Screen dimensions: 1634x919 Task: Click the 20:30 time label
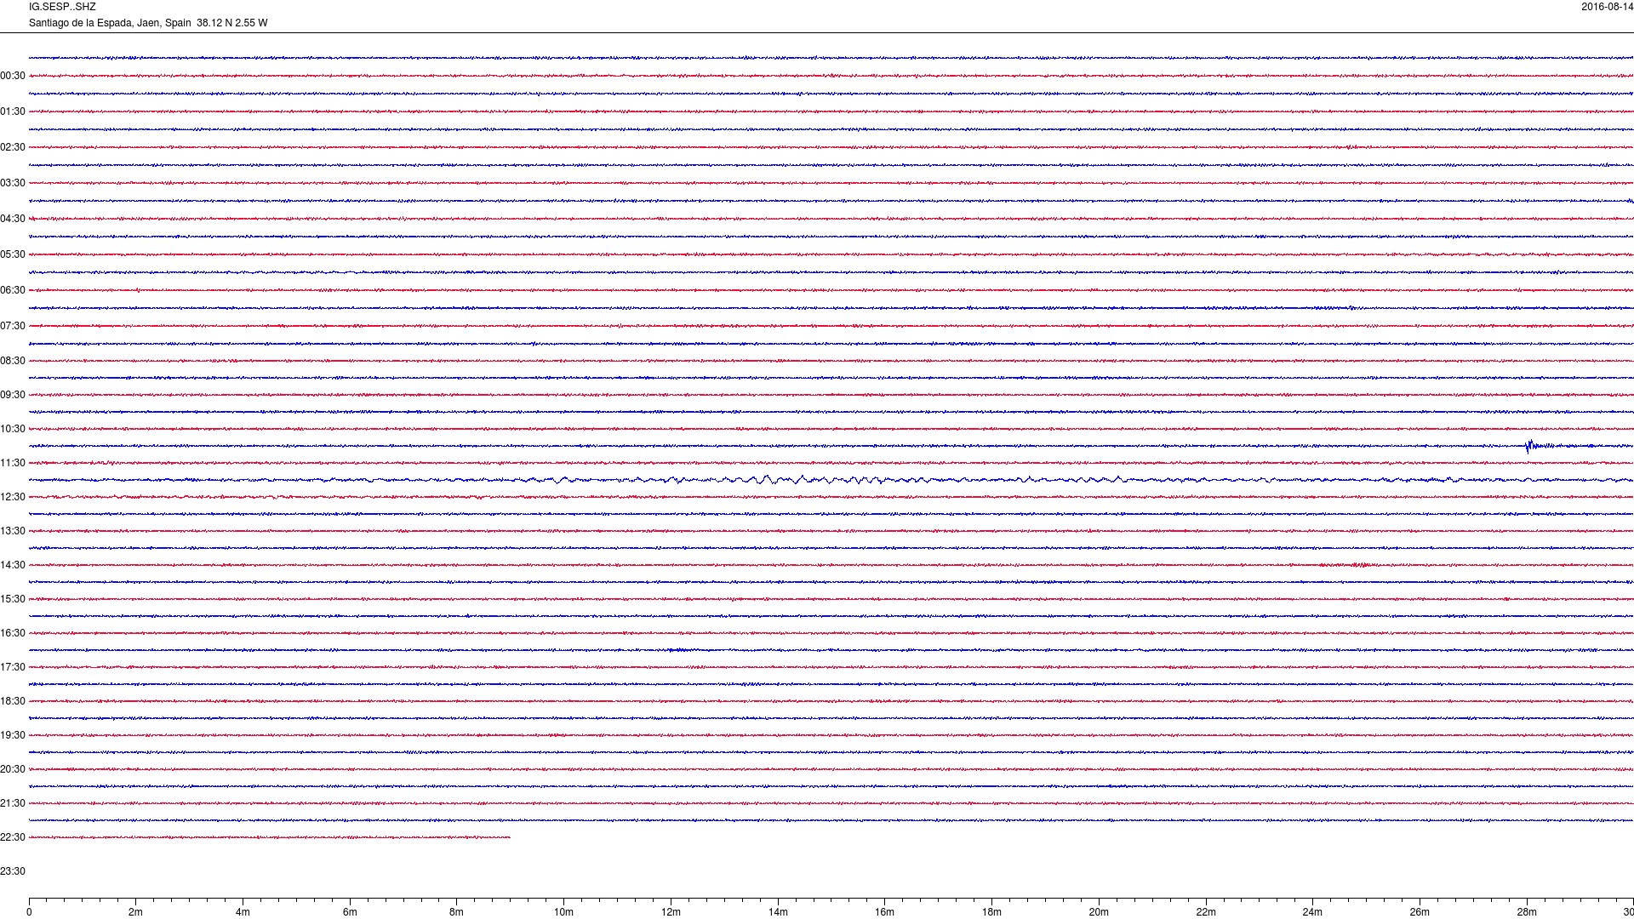13,769
